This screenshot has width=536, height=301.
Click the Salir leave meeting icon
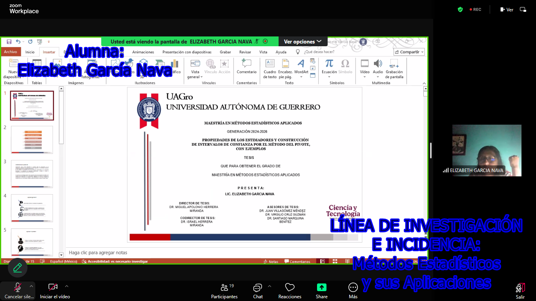[x=520, y=291]
